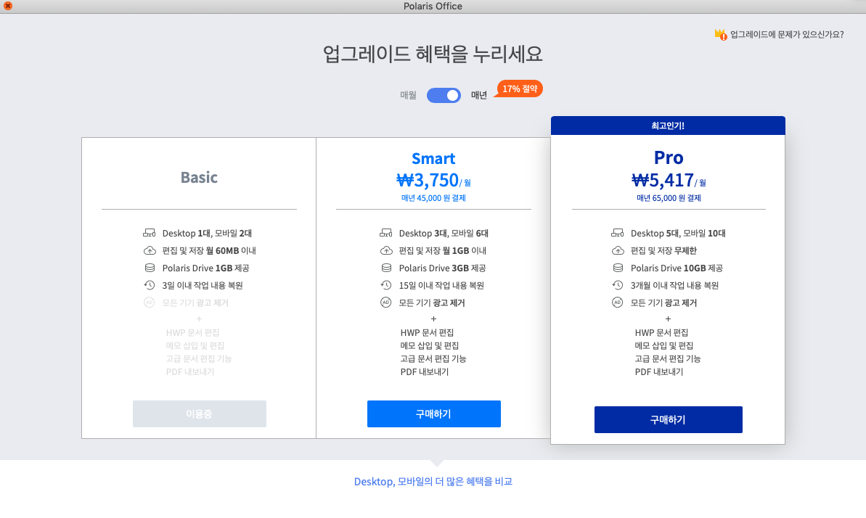Click the Pro plan Polaris Drive storage icon
The width and height of the screenshot is (866, 518).
(618, 268)
